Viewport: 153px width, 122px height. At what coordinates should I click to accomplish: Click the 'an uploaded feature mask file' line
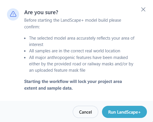tap(57, 70)
